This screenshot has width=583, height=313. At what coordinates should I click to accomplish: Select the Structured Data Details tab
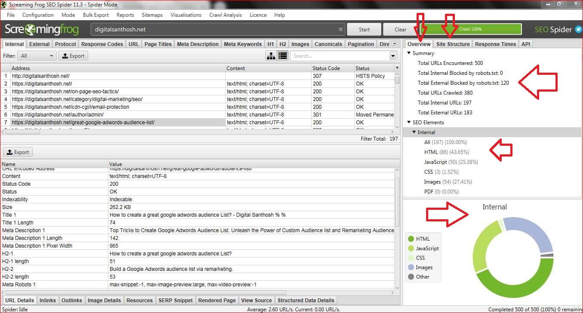coord(306,300)
